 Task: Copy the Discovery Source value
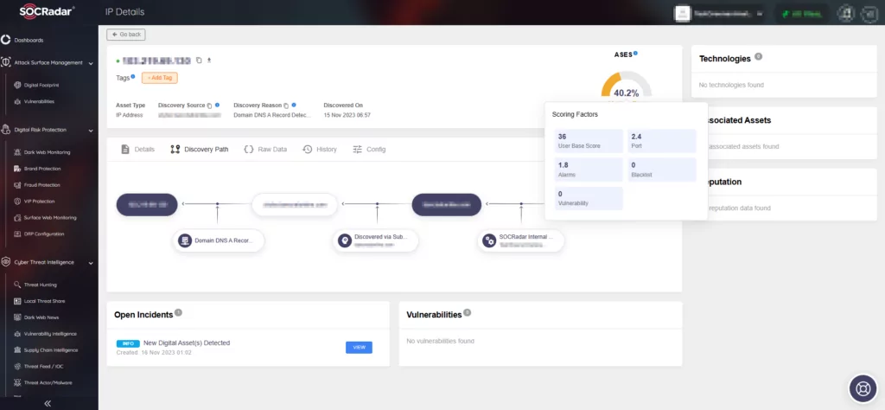click(209, 106)
